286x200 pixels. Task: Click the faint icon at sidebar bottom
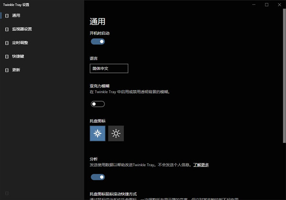[x=7, y=193]
